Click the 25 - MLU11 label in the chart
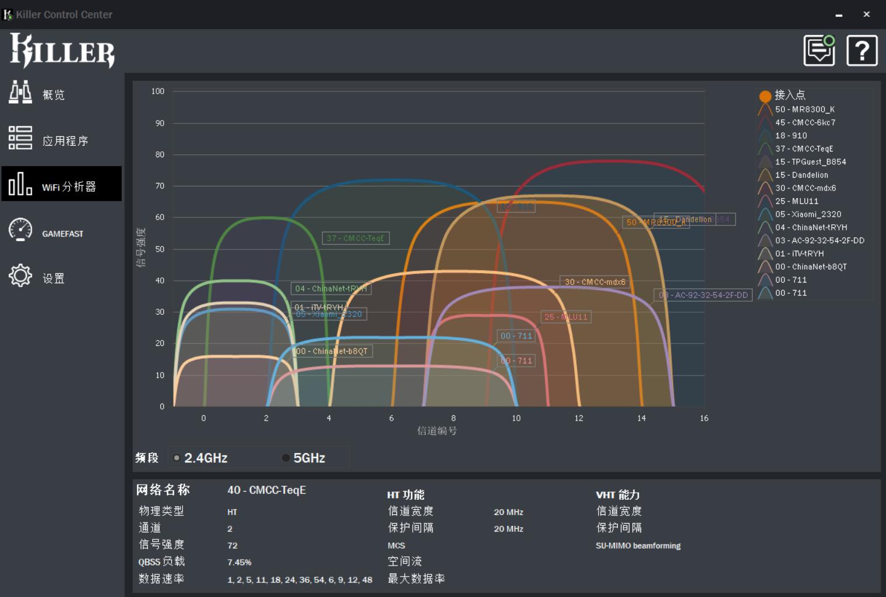 (x=565, y=317)
